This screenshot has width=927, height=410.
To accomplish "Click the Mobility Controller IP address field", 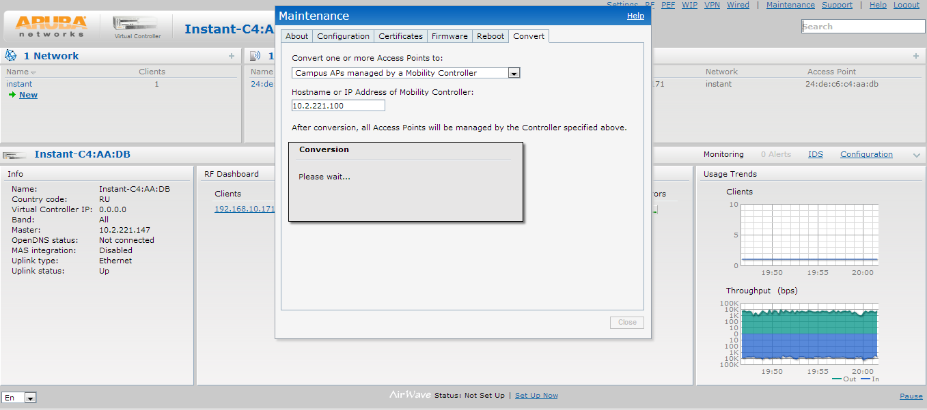I will click(x=338, y=106).
